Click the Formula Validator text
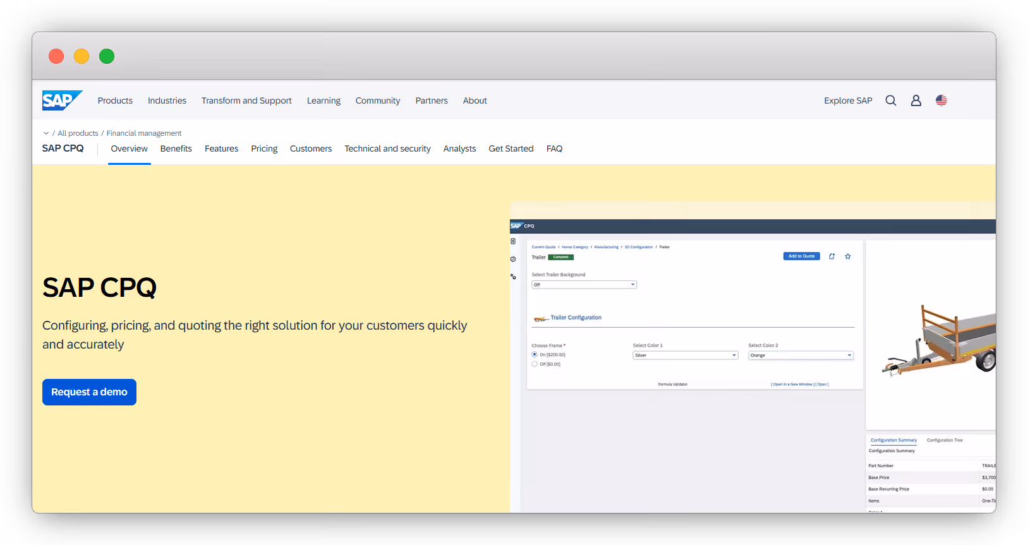 click(x=673, y=385)
